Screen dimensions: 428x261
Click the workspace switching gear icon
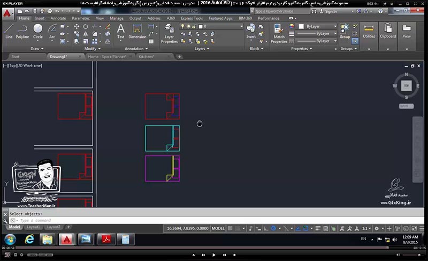(x=377, y=228)
